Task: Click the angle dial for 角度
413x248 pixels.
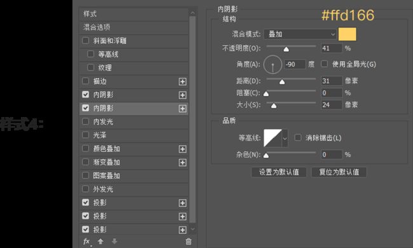Action: [x=273, y=65]
